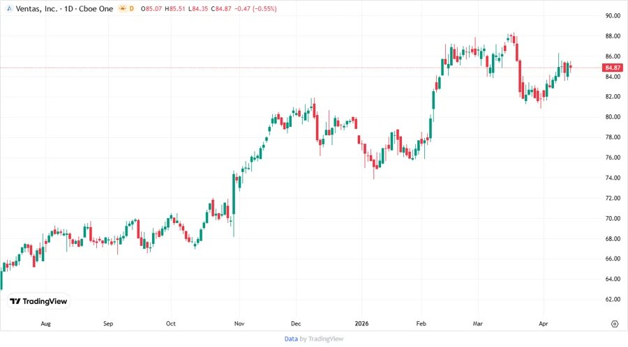Open the blue Data link
The width and height of the screenshot is (628, 347).
tap(291, 339)
